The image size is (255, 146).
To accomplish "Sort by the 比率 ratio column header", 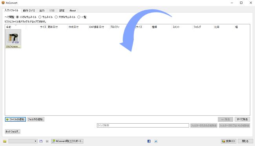I will (x=224, y=27).
